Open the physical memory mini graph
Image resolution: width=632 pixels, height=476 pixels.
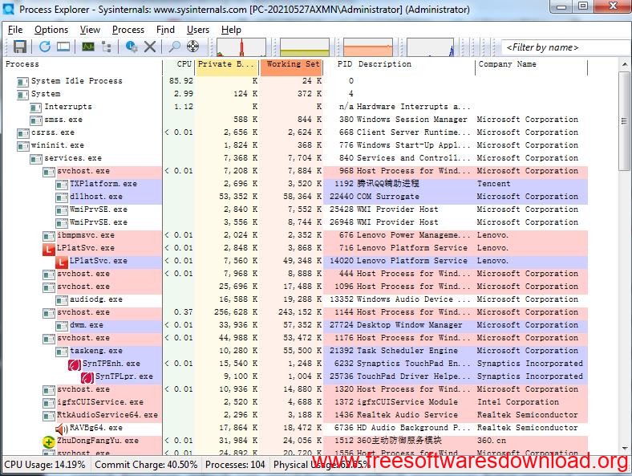click(x=368, y=47)
